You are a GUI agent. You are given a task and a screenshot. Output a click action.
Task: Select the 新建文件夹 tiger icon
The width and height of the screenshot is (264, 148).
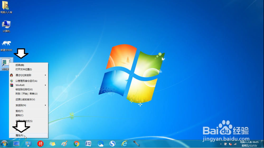(6, 45)
